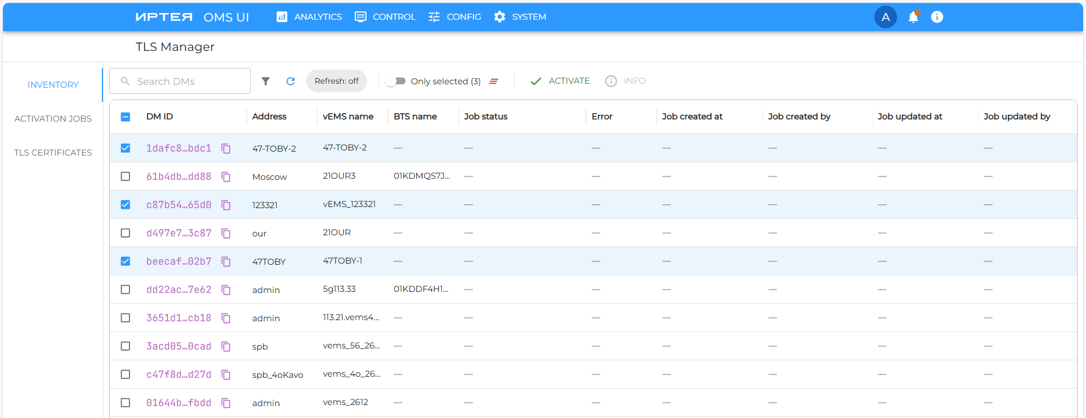Open DM link c87b54…65d0
The width and height of the screenshot is (1086, 418).
point(179,205)
